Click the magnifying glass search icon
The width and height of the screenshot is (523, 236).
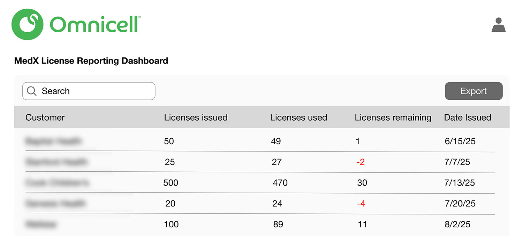click(x=32, y=91)
